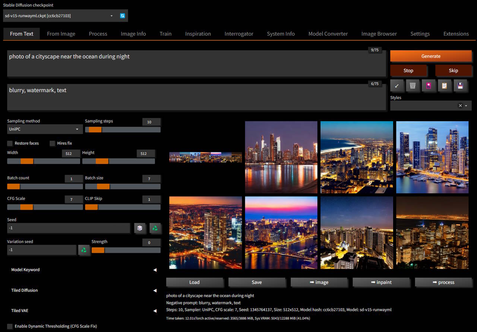Refresh the checkpoint list icon
477x332 pixels.
tap(122, 16)
